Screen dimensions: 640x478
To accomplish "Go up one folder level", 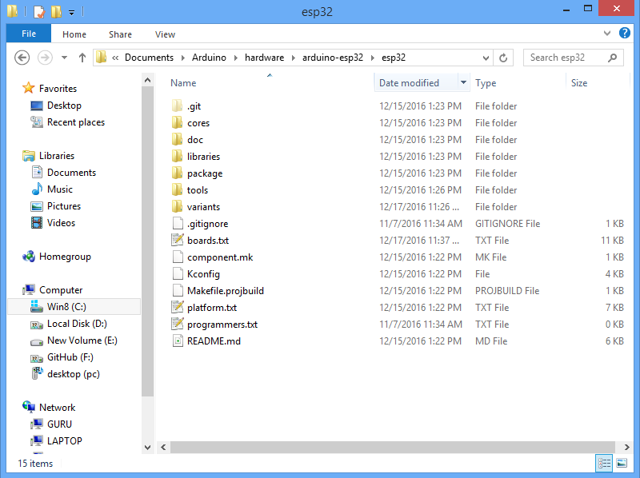I will point(82,58).
